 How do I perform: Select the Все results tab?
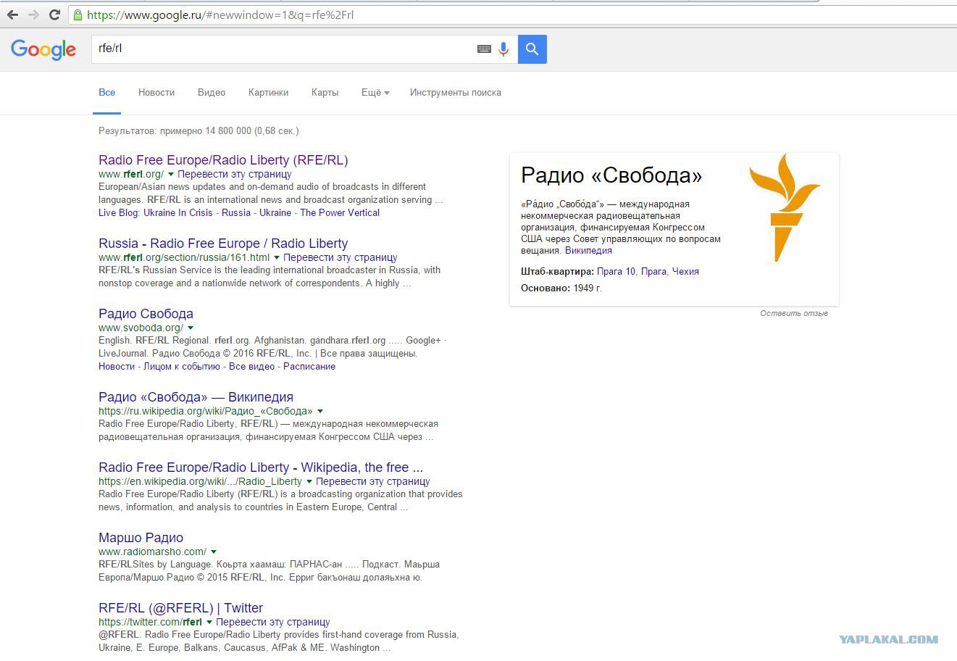(107, 93)
